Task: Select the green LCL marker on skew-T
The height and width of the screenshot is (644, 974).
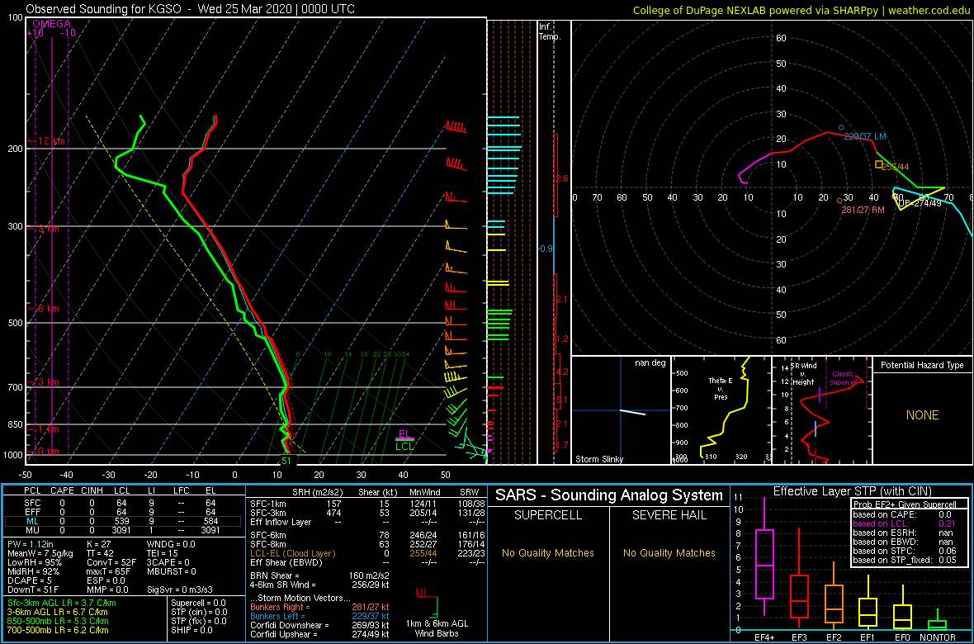Action: tap(405, 446)
